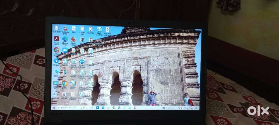279x125 pixels.
Task: Click the Windows Start button
Action: 53,107
